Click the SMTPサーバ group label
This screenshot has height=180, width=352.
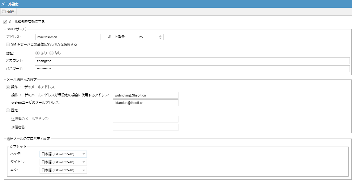(16, 29)
